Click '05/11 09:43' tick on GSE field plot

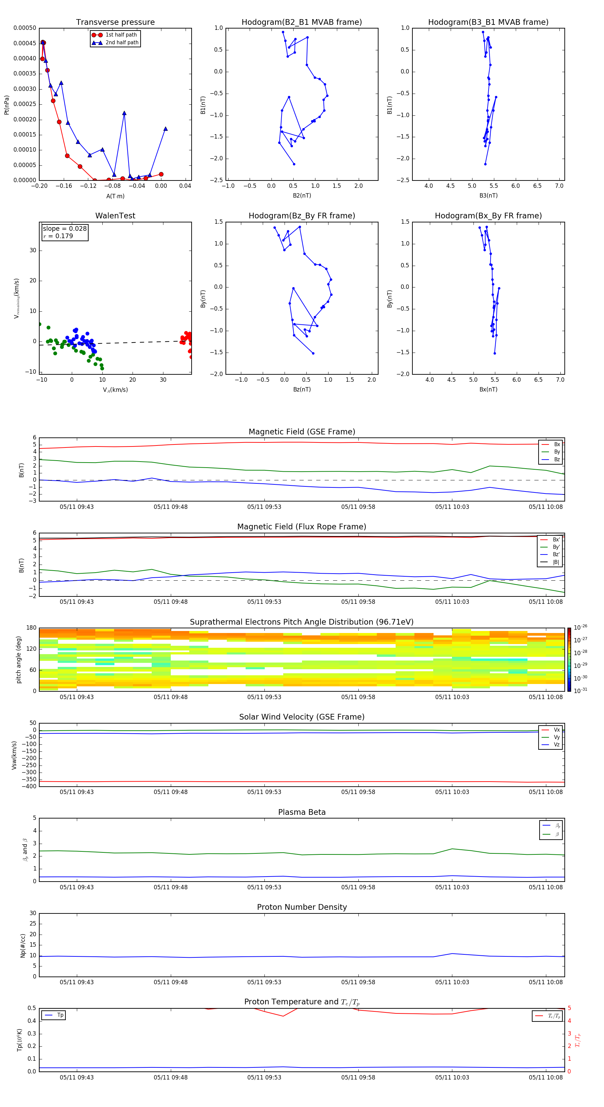click(x=77, y=507)
